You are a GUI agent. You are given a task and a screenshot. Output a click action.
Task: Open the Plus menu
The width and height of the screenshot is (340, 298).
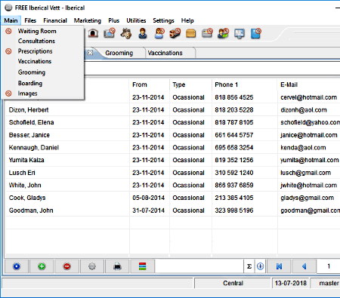(113, 20)
